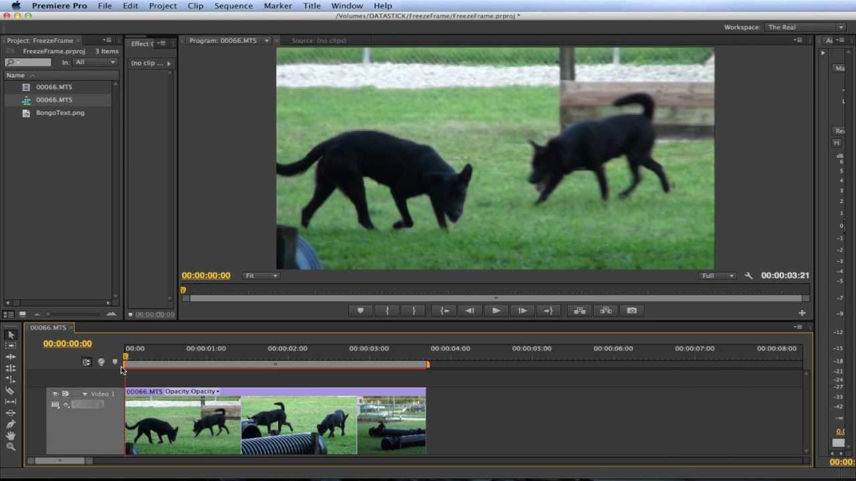
Task: Open the button editor plus icon
Action: tap(802, 313)
